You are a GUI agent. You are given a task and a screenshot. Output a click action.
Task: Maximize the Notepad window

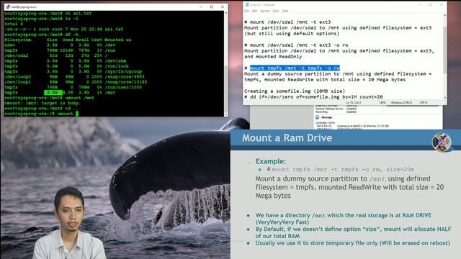coord(430,5)
